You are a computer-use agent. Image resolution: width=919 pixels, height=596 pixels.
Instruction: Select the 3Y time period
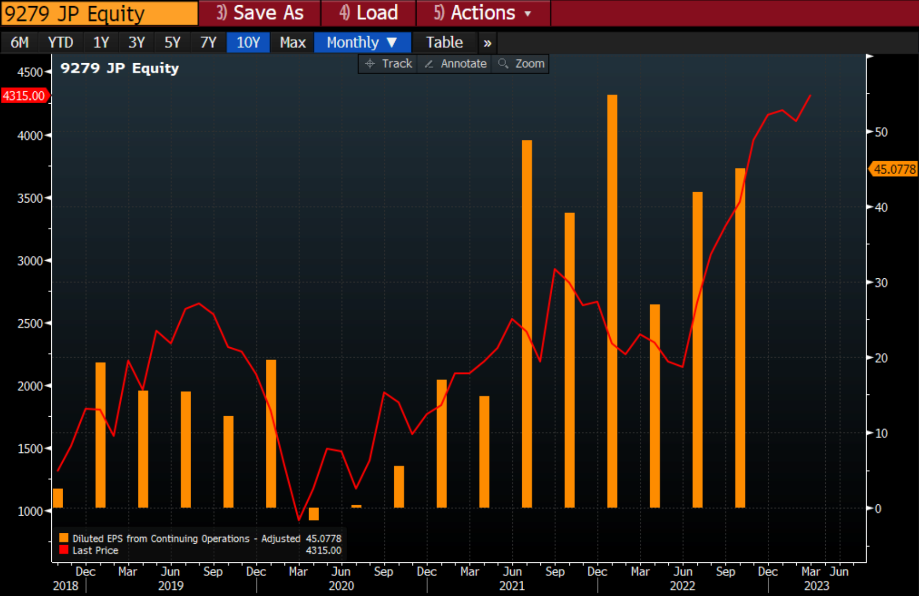coord(137,42)
